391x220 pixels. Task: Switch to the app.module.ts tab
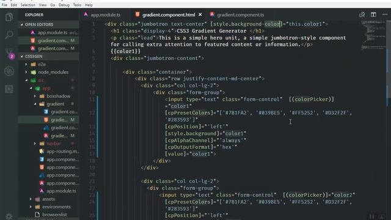click(105, 15)
